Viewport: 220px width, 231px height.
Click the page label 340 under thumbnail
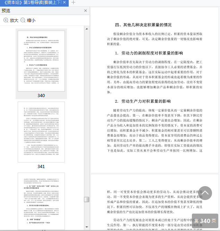[x=41, y=95]
